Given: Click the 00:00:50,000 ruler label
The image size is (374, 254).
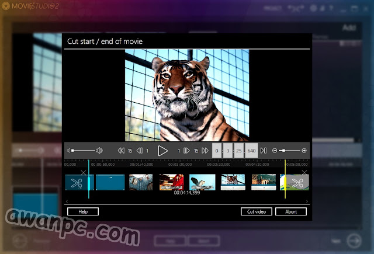Looking at the screenshot, I should (103, 165).
